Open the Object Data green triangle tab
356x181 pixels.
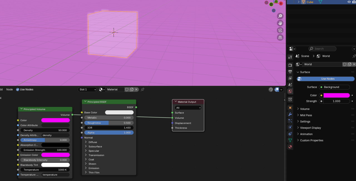290,140
